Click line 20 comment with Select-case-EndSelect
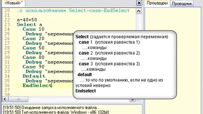The image size is (203, 114). [73, 10]
